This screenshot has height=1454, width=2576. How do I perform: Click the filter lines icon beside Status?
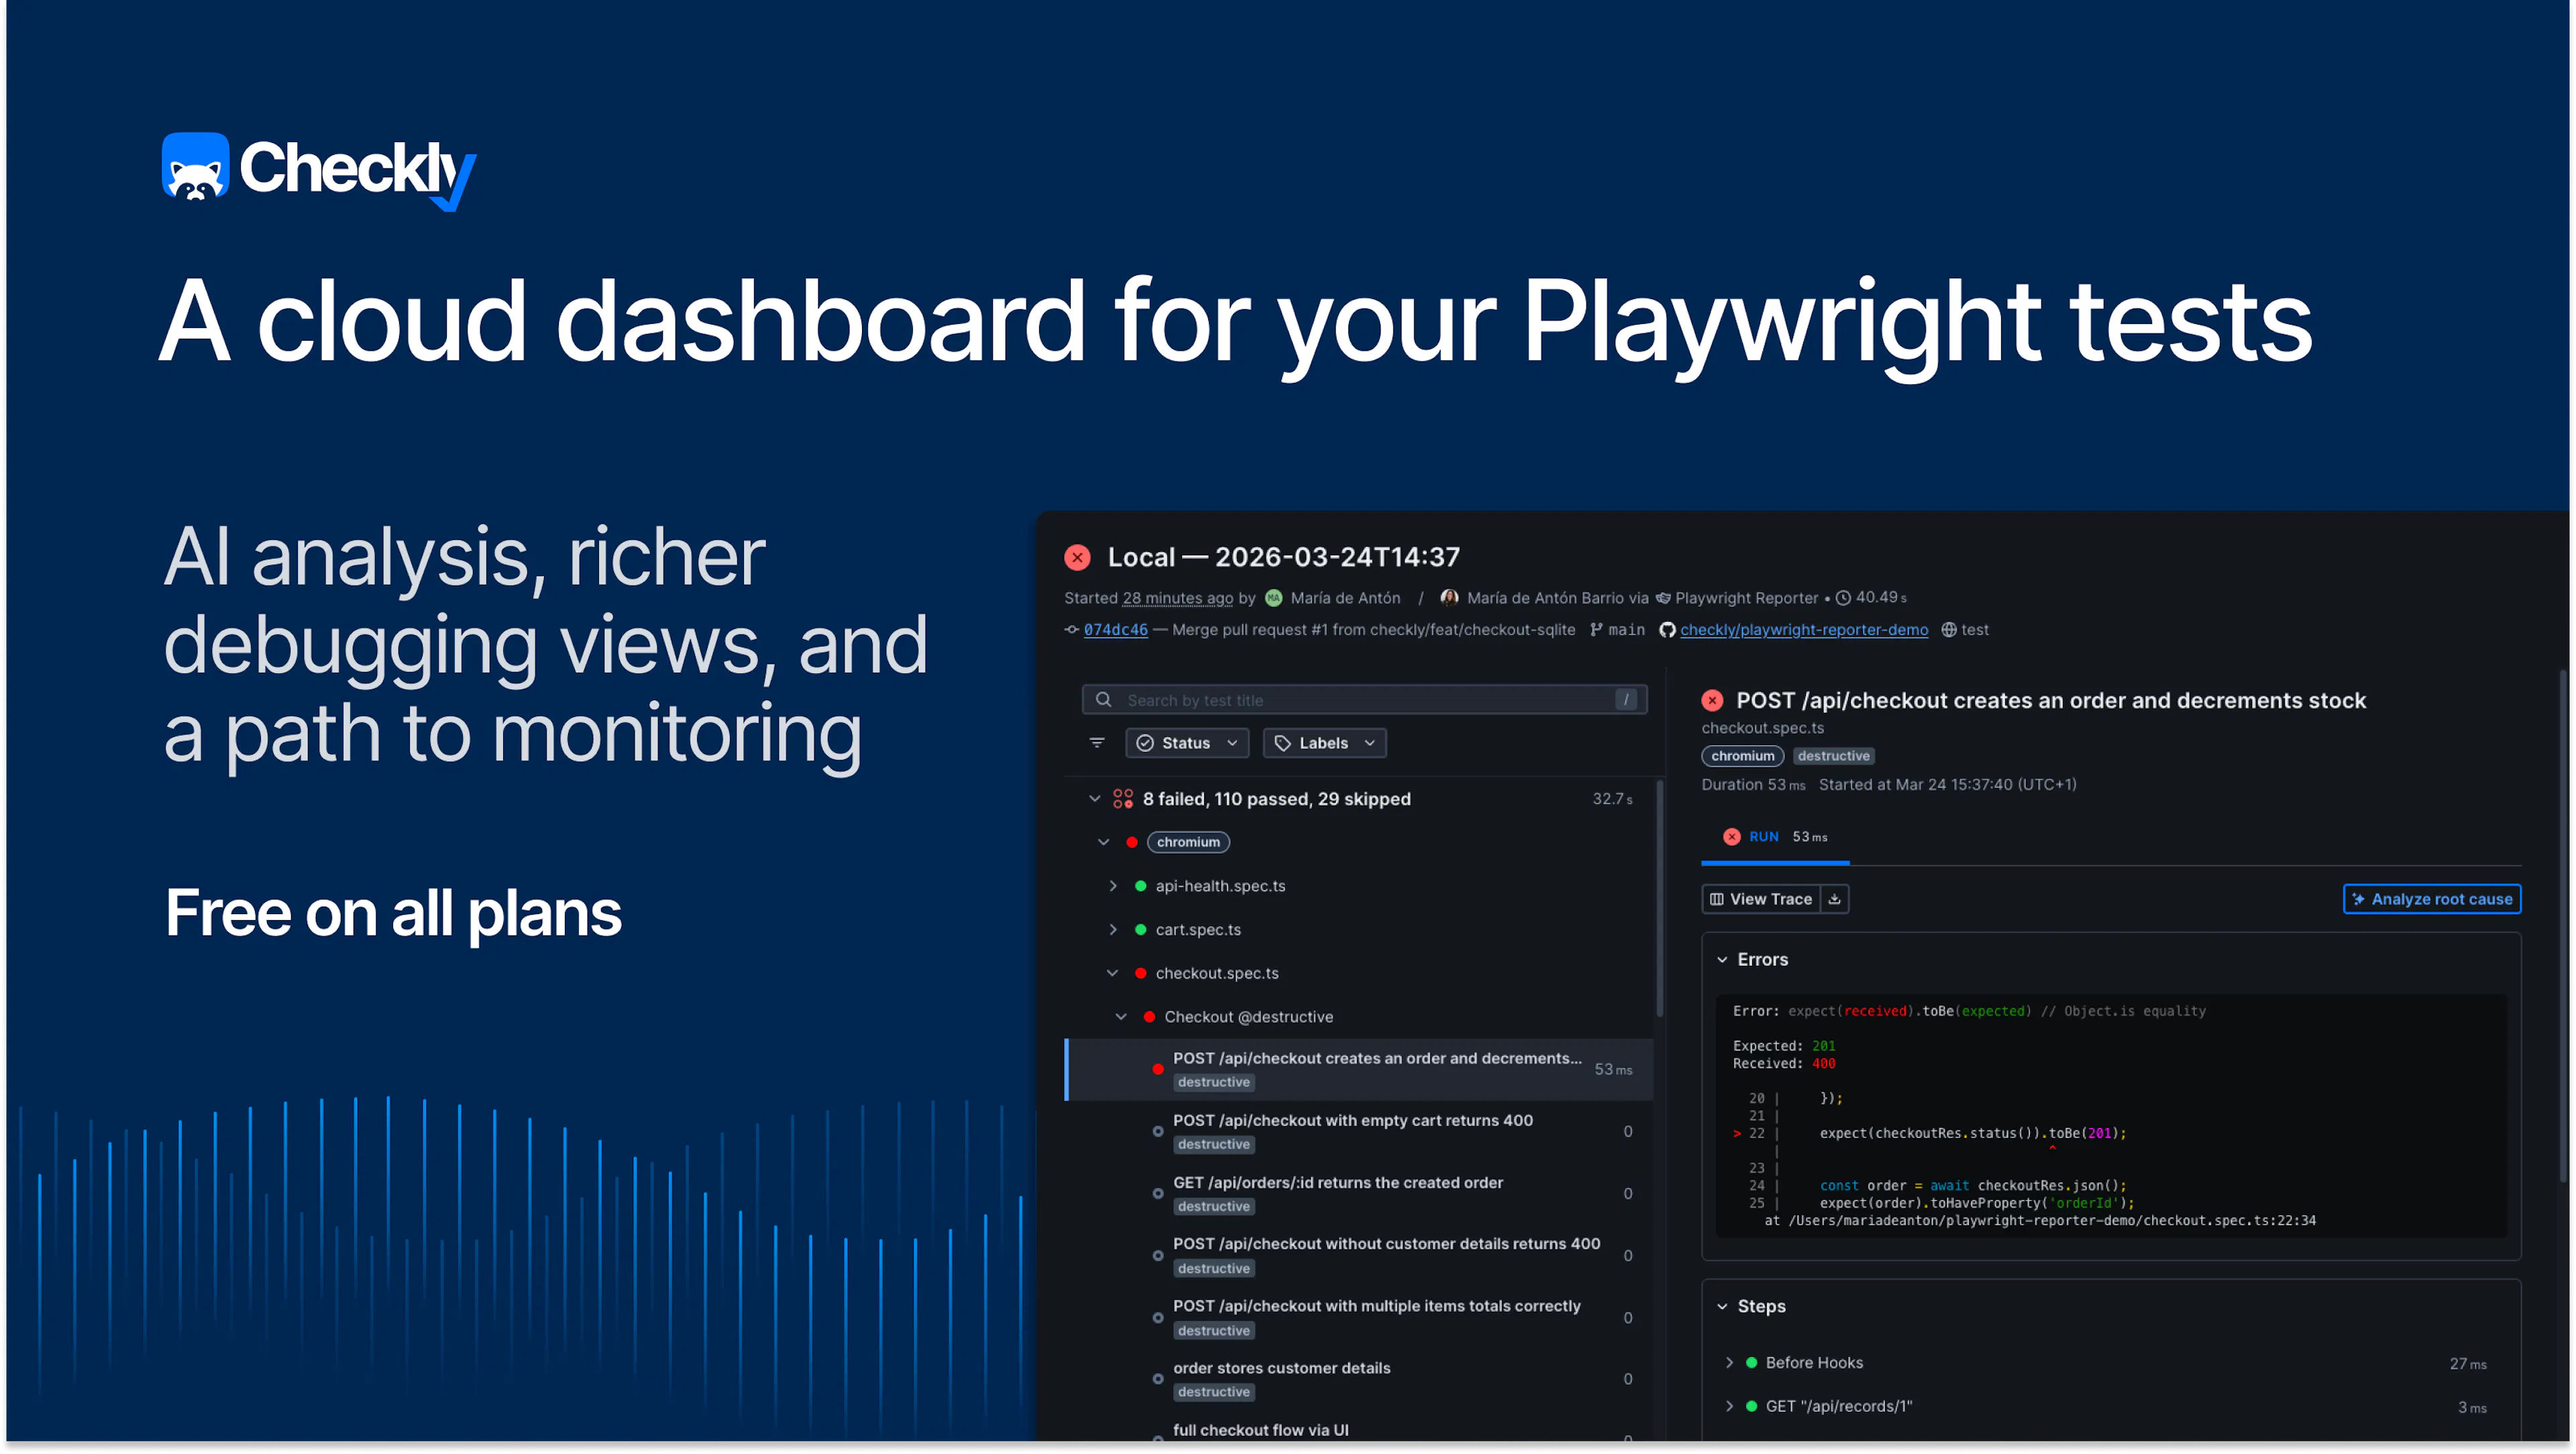[1097, 742]
